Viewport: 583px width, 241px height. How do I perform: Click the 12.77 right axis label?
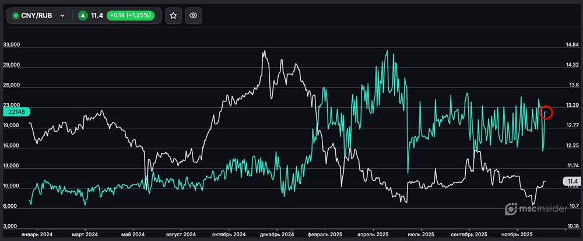click(572, 125)
